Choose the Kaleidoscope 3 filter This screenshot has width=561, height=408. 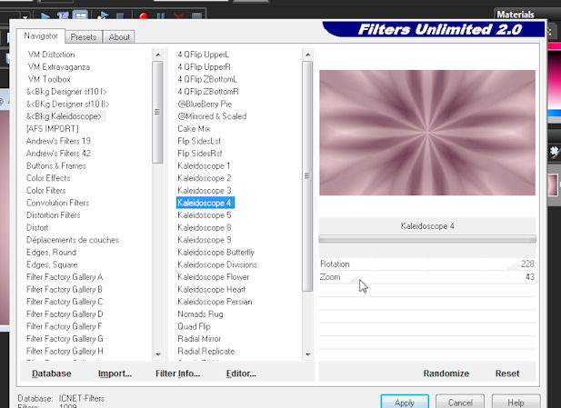[205, 190]
